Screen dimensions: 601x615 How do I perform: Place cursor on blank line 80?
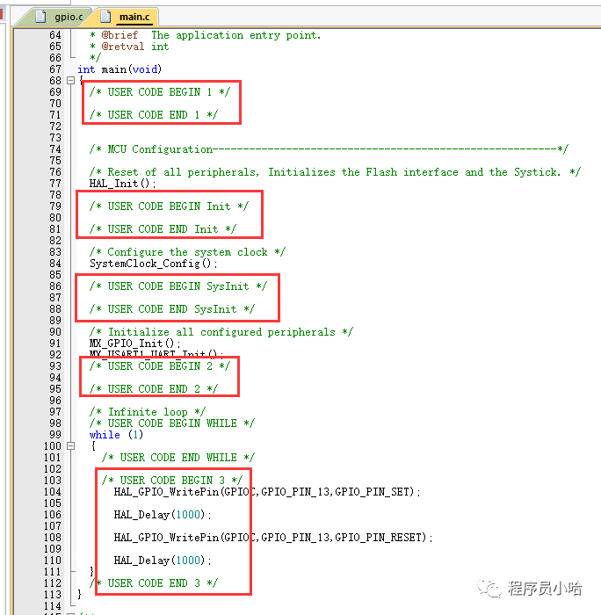(x=176, y=218)
